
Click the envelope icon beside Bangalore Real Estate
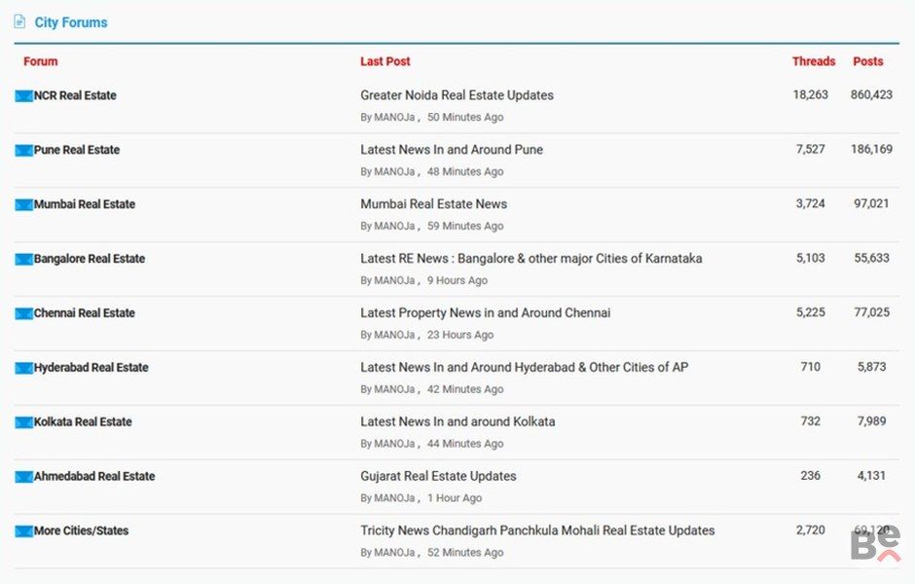(23, 260)
